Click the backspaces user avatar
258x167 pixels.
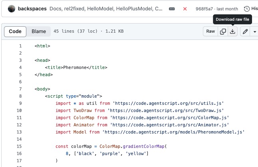12,8
